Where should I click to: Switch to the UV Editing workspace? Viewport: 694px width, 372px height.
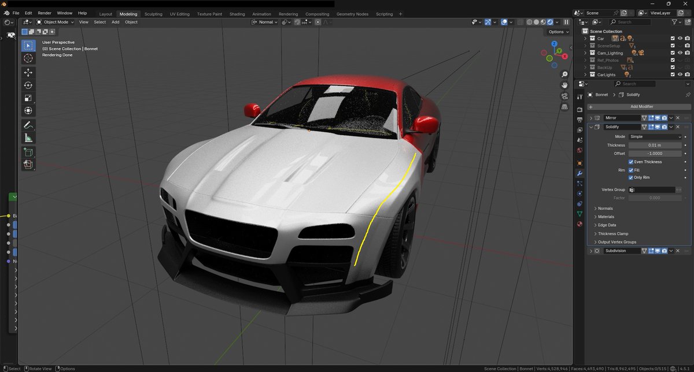pyautogui.click(x=179, y=14)
